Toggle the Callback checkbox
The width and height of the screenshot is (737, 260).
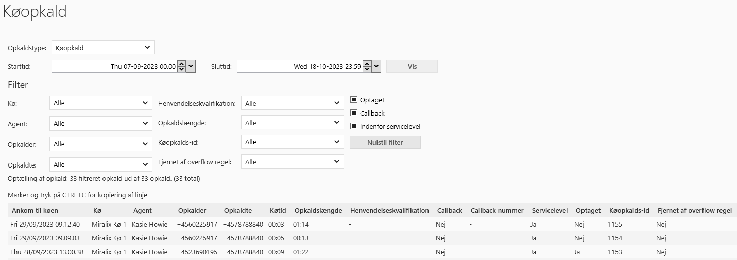(354, 113)
